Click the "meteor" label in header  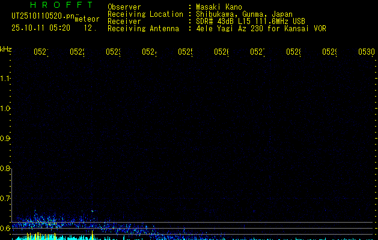pyautogui.click(x=87, y=19)
